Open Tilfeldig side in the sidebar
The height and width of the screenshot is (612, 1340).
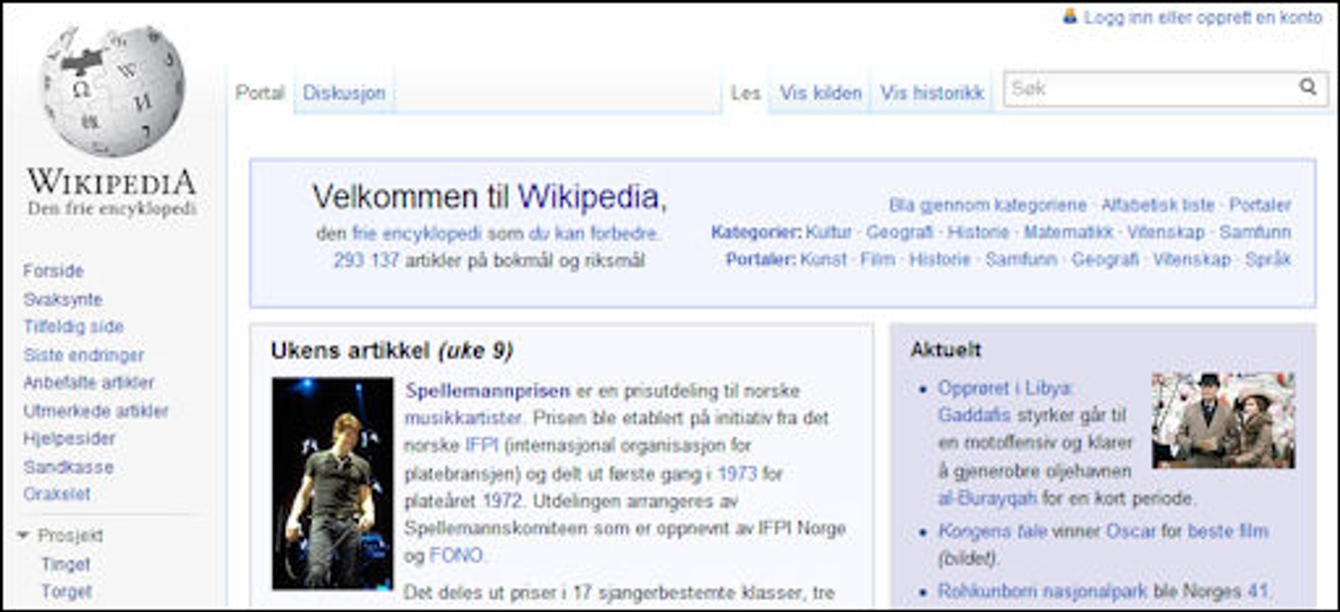tap(74, 327)
